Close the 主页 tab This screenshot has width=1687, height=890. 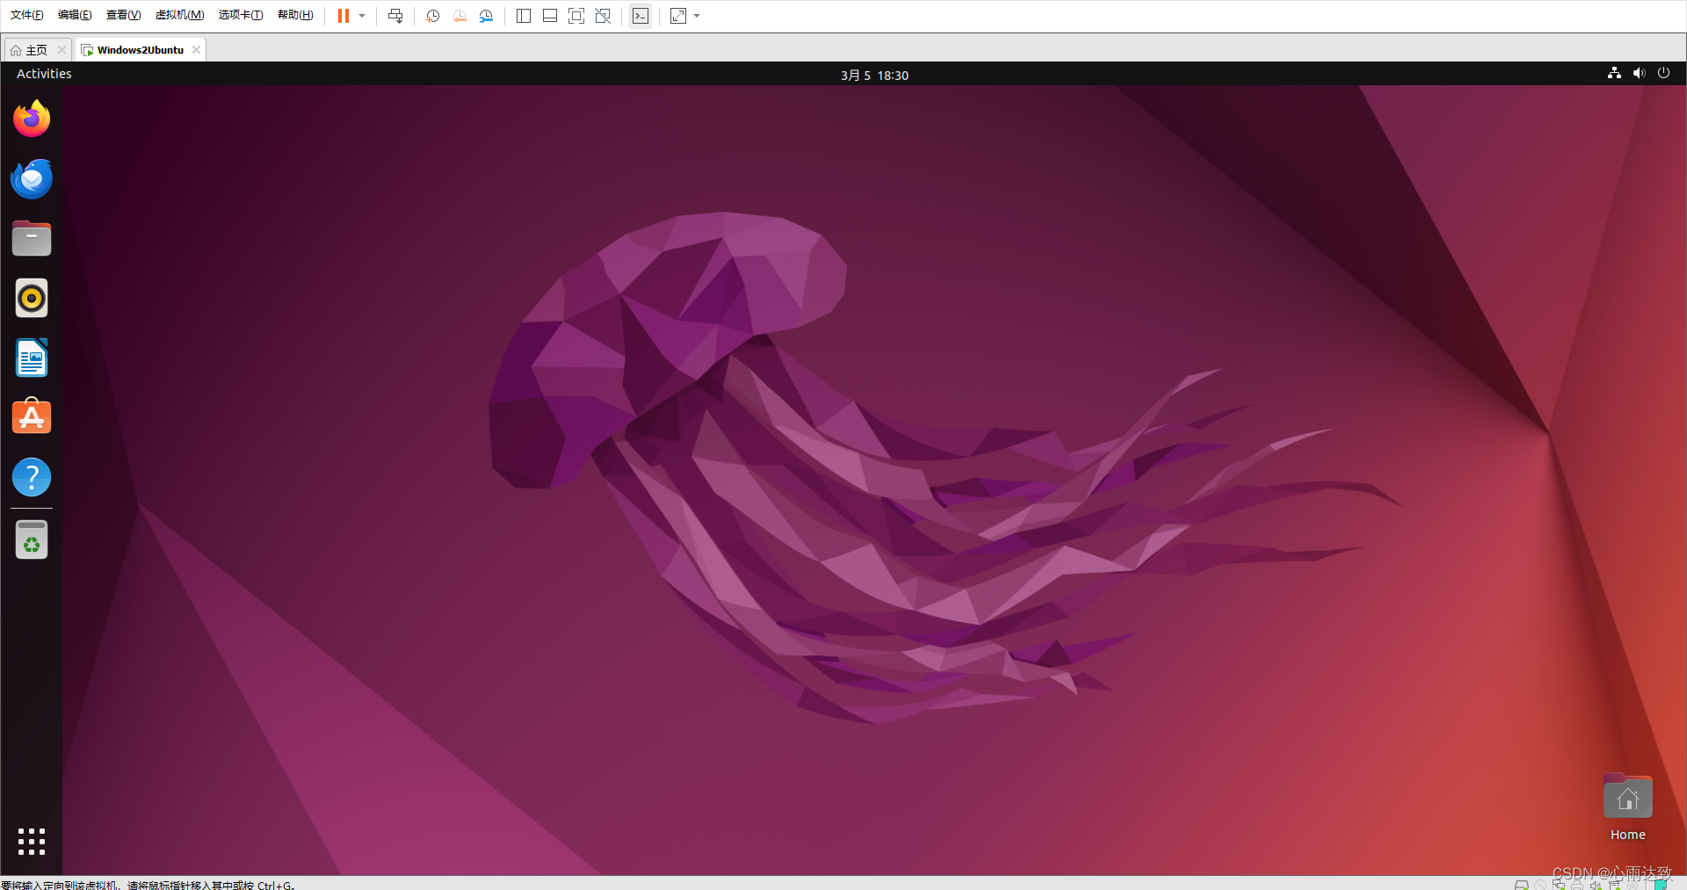pyautogui.click(x=62, y=50)
